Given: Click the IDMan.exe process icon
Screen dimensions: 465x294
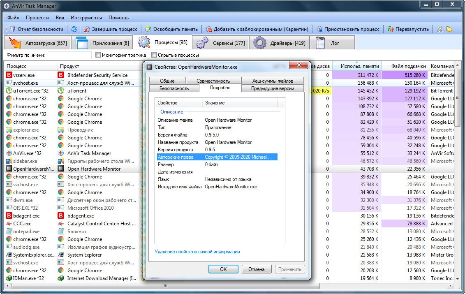Looking at the screenshot, I should (x=9, y=278).
